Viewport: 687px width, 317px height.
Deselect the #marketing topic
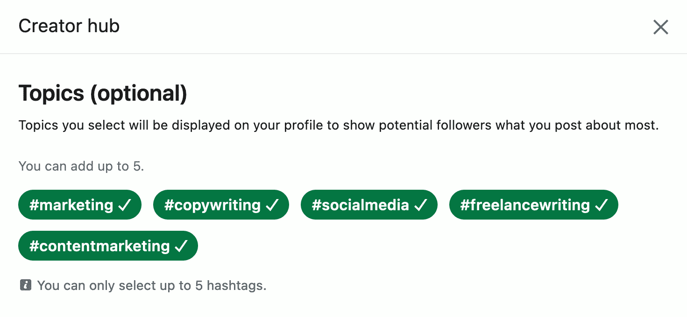[79, 204]
